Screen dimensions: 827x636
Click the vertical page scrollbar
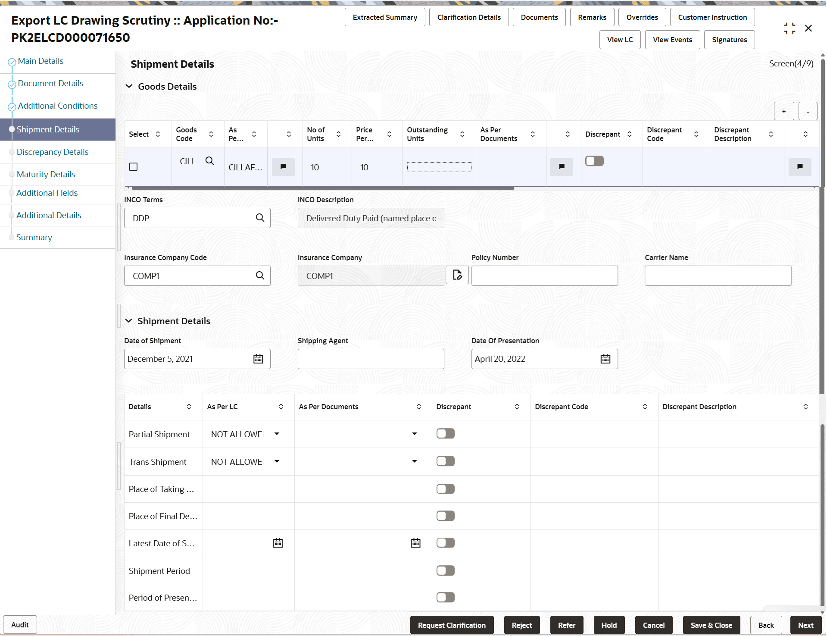click(823, 226)
